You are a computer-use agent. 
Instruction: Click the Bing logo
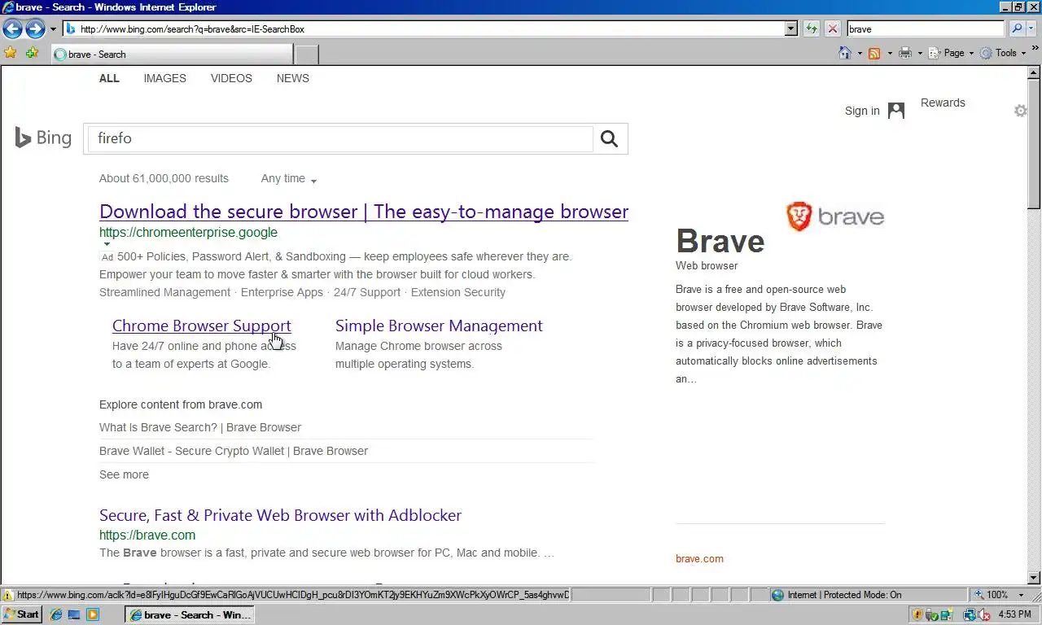(x=43, y=138)
